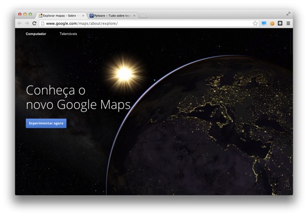Open the orange cookie extension icon
The width and height of the screenshot is (308, 216).
(272, 24)
